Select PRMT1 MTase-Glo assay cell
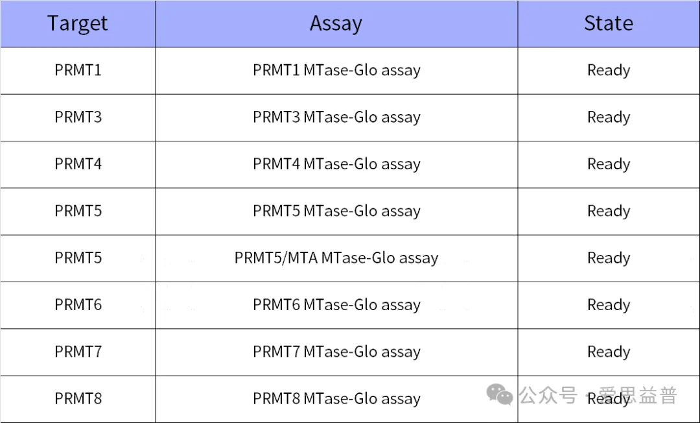Image resolution: width=700 pixels, height=423 pixels. click(336, 71)
